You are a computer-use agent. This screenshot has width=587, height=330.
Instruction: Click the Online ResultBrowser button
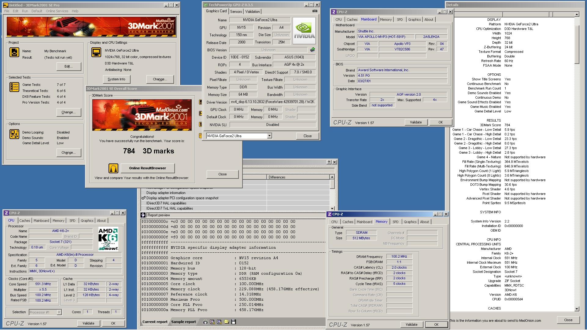[x=148, y=168]
